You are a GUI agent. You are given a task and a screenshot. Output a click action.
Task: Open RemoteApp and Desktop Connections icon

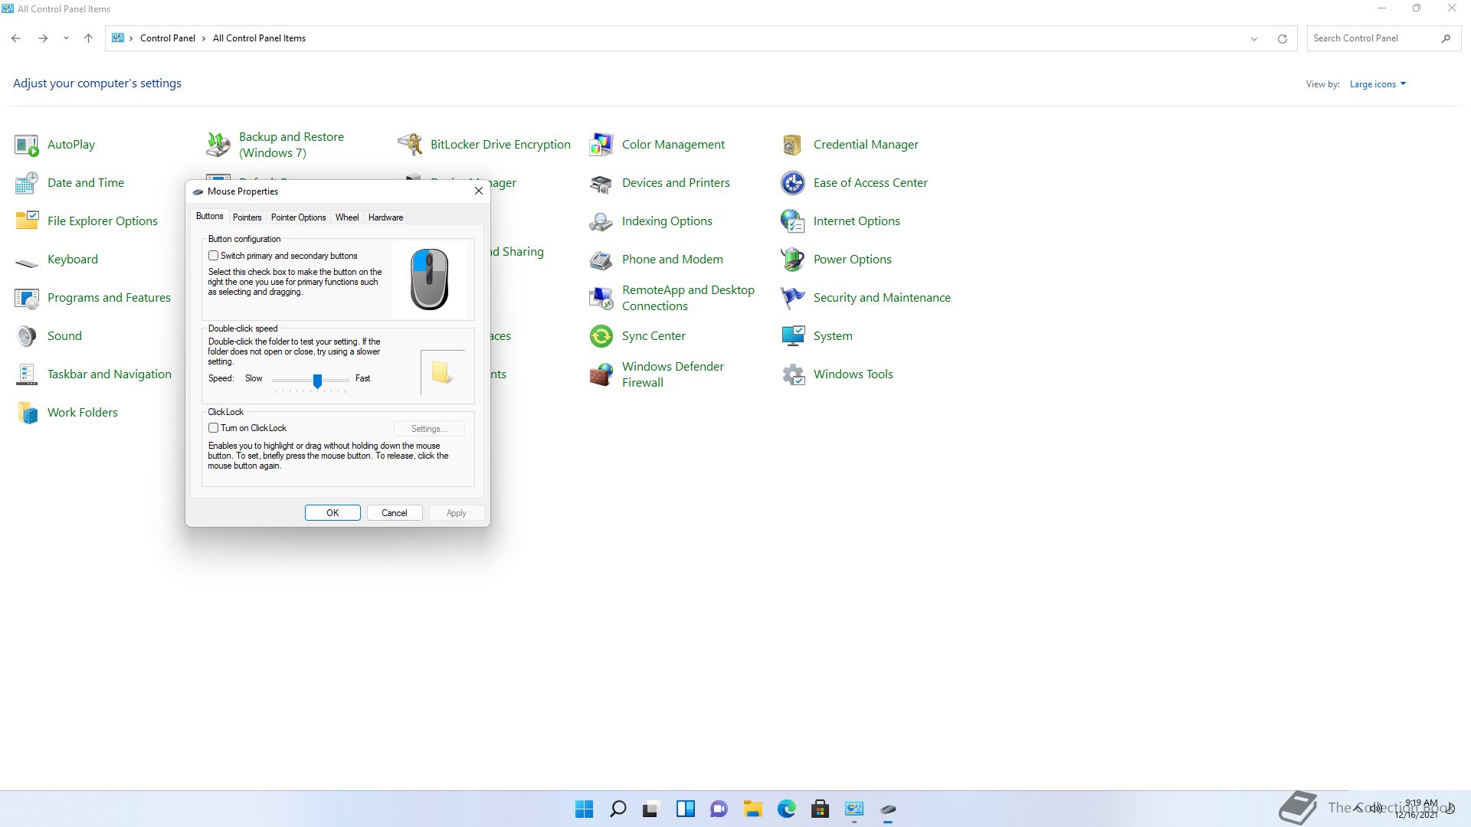(601, 298)
